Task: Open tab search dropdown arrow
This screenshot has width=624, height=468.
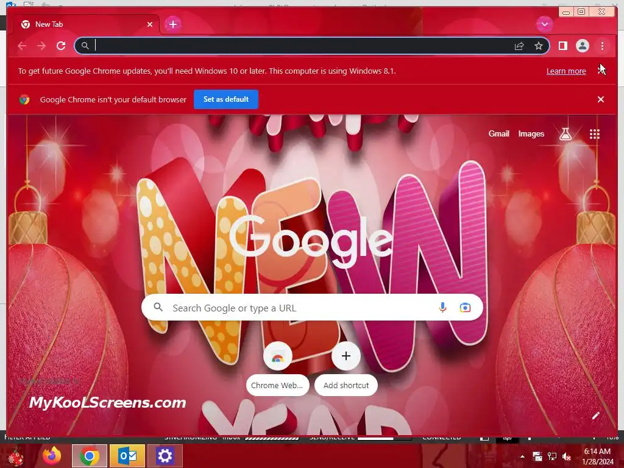Action: point(544,24)
